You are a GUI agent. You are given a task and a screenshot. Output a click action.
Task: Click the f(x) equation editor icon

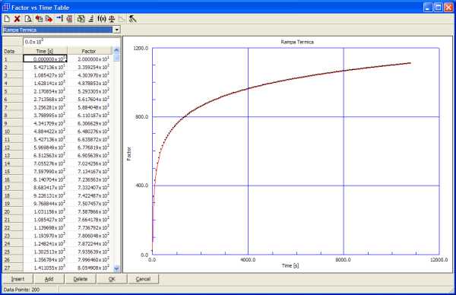click(102, 19)
